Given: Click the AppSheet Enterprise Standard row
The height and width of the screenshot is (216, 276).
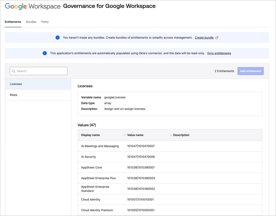Looking at the screenshot, I should tap(170, 189).
